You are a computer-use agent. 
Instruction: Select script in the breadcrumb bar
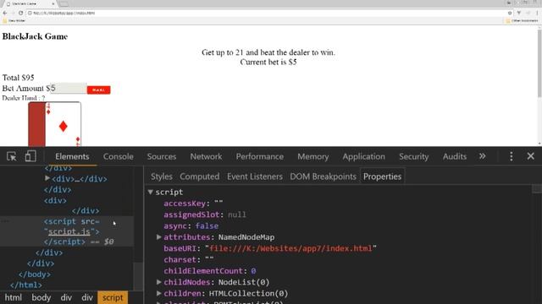click(x=113, y=297)
